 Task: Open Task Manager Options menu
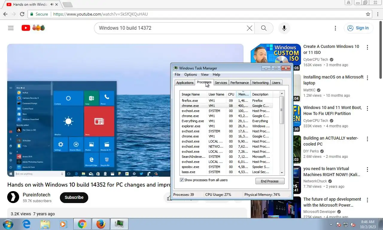pyautogui.click(x=191, y=75)
